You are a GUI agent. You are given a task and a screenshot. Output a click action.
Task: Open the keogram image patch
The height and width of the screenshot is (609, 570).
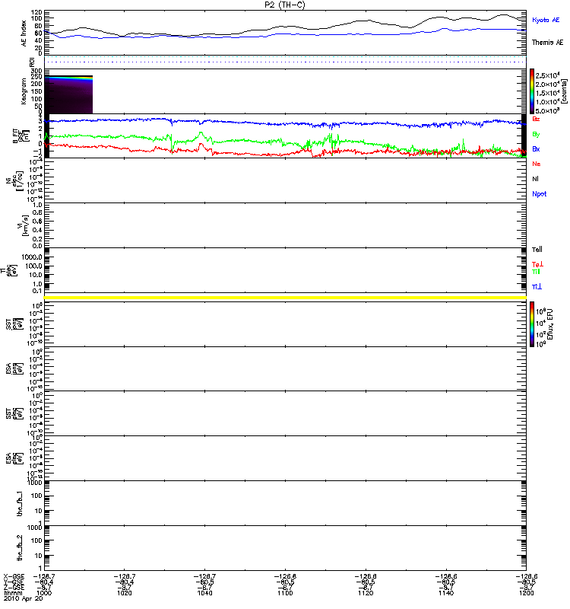(x=69, y=94)
